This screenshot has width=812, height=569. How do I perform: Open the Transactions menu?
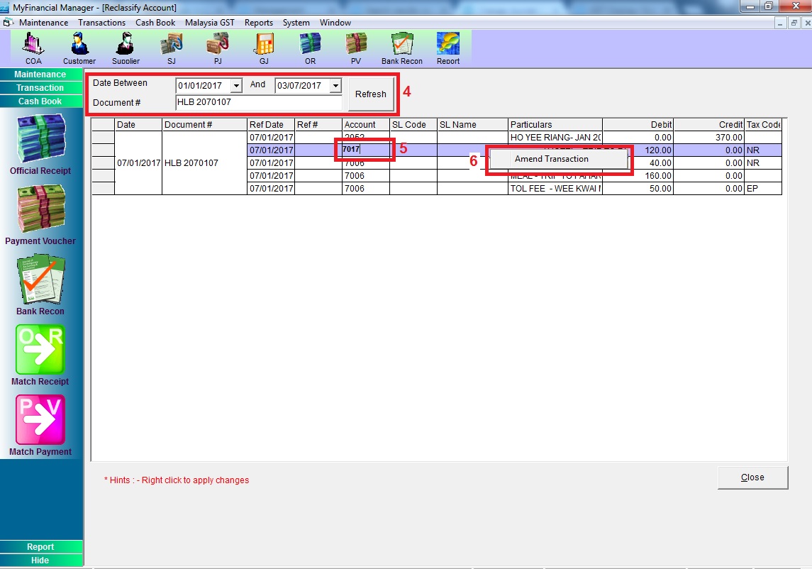click(101, 23)
